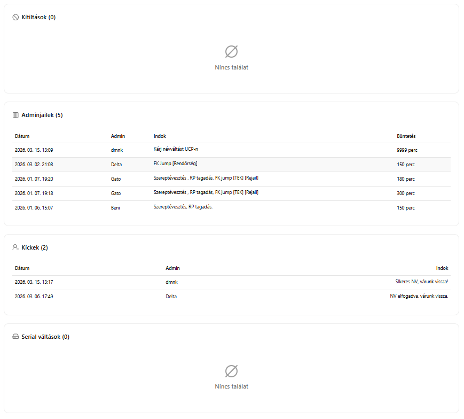Click the drive icon beside Serial változások
Image resolution: width=464 pixels, height=419 pixels.
pos(15,337)
